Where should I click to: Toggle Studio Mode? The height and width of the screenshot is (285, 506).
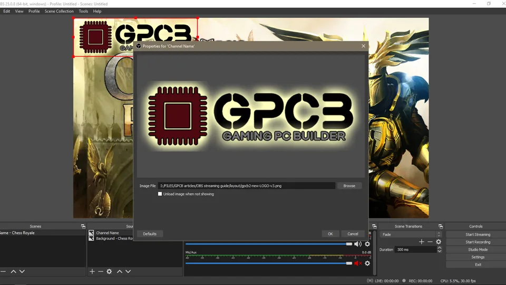pyautogui.click(x=478, y=250)
